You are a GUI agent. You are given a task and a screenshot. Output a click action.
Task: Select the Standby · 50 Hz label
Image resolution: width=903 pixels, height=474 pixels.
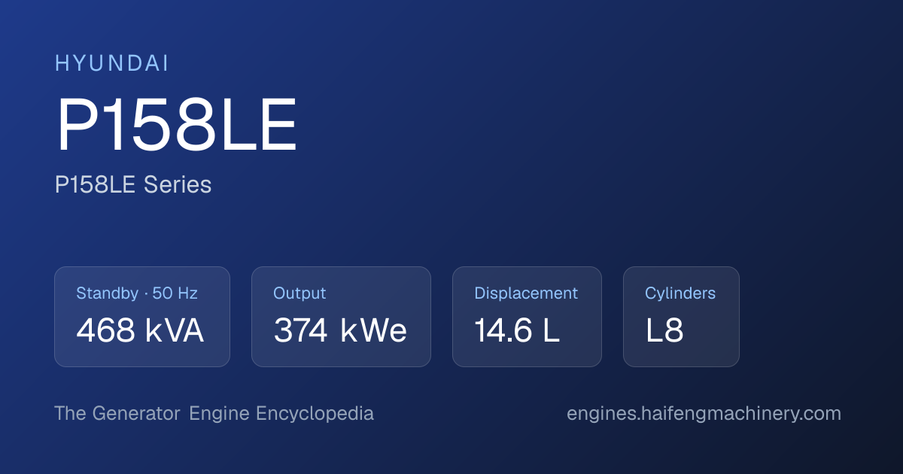point(137,293)
